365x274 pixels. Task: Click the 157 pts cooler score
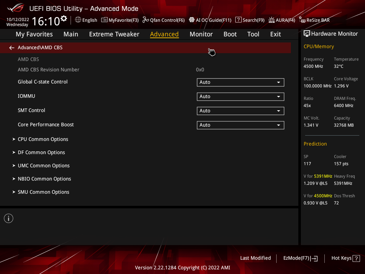341,164
